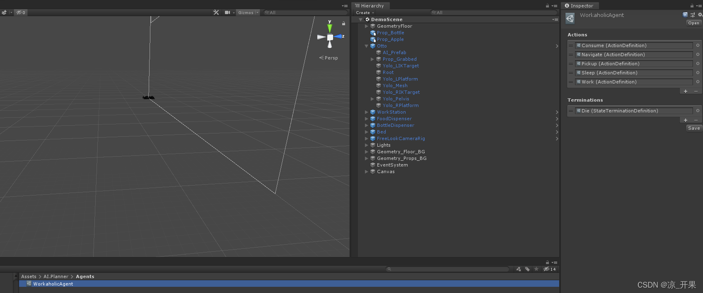Open the Hierarchy Create menu

pyautogui.click(x=365, y=13)
